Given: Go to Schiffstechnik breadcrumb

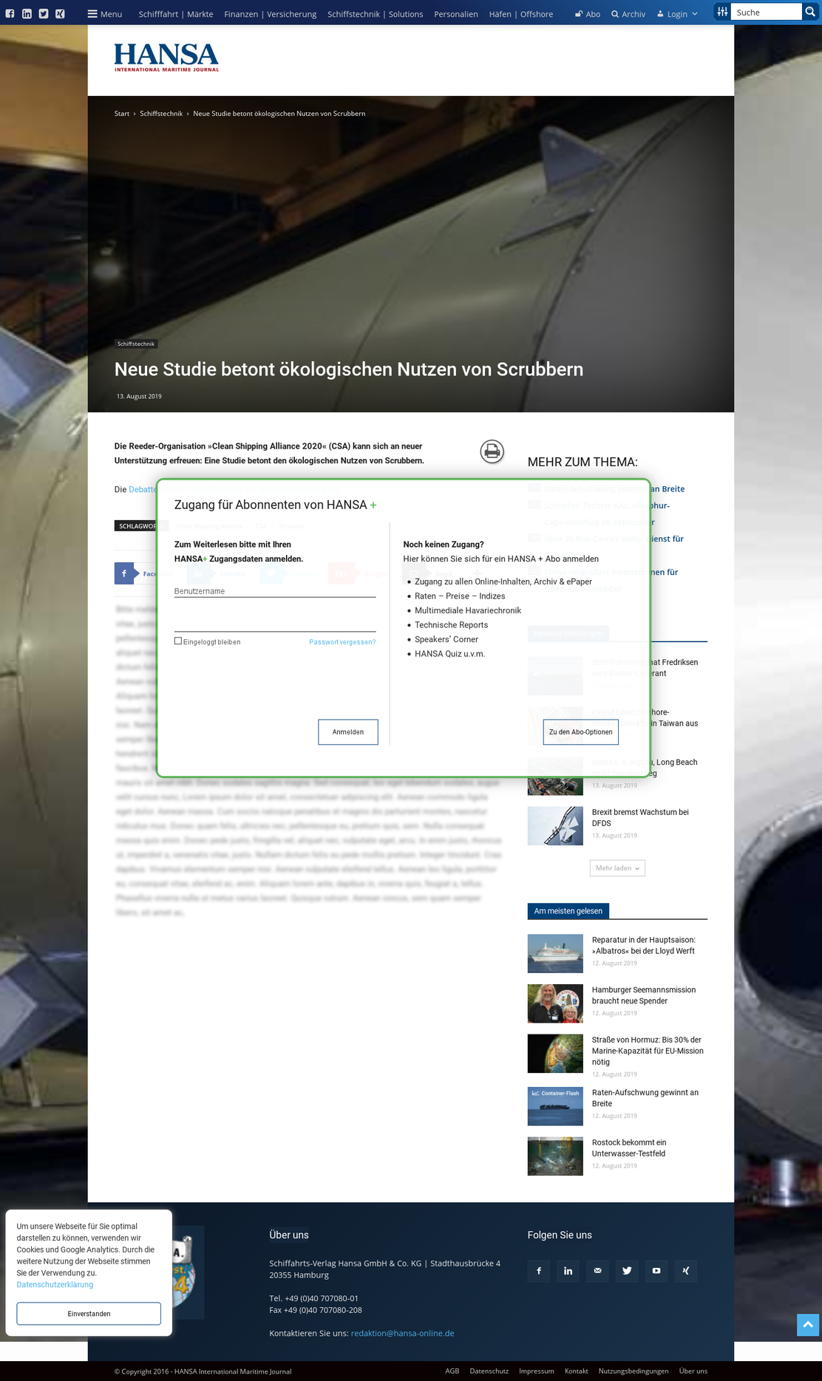Looking at the screenshot, I should (x=161, y=114).
